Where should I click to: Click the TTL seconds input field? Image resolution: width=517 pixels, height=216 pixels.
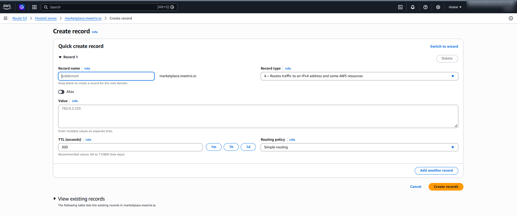coord(130,147)
